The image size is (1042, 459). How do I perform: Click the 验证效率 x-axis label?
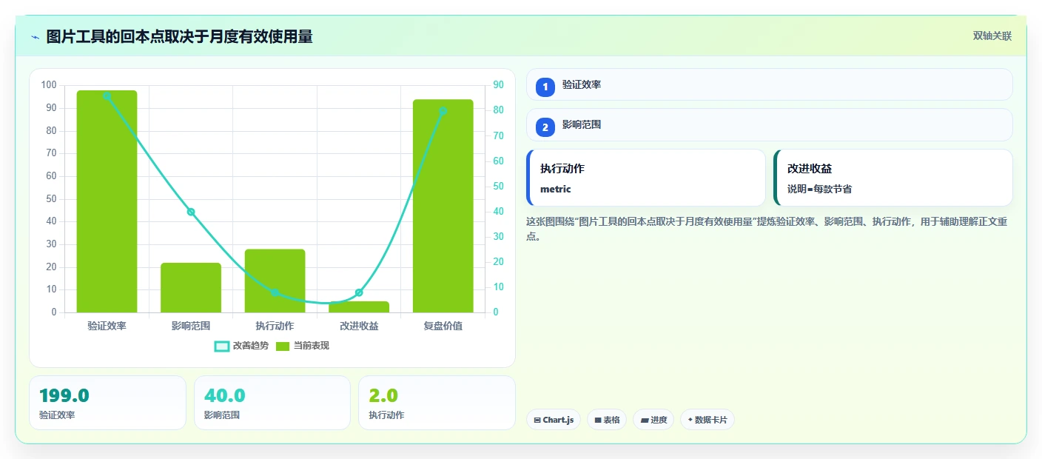pyautogui.click(x=107, y=326)
